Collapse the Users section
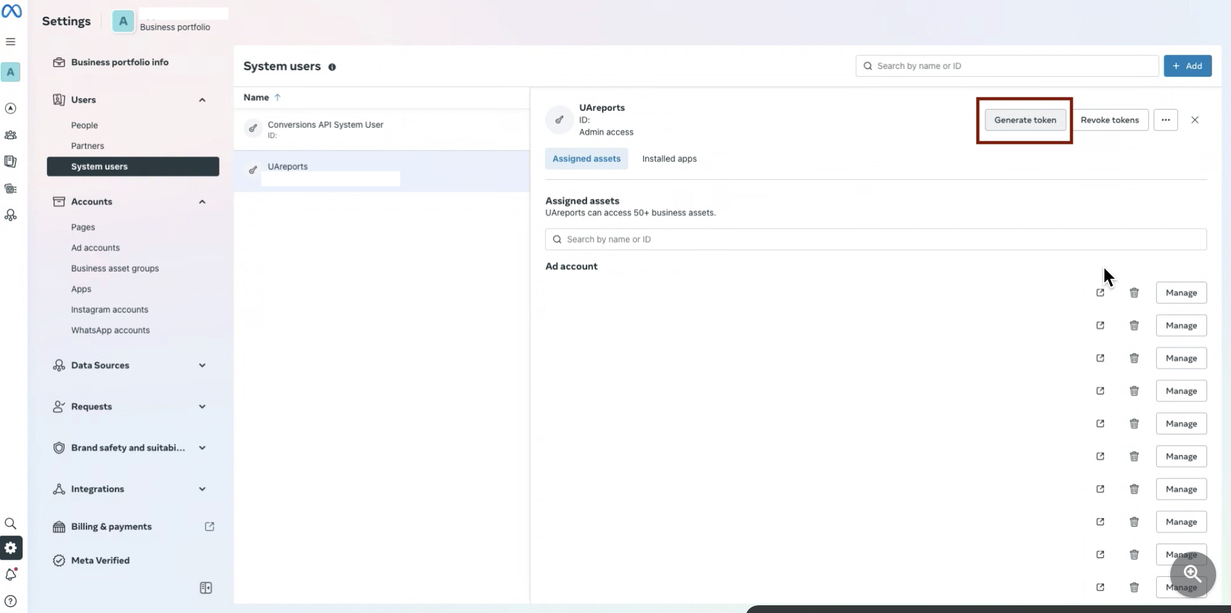The image size is (1231, 613). [x=202, y=100]
